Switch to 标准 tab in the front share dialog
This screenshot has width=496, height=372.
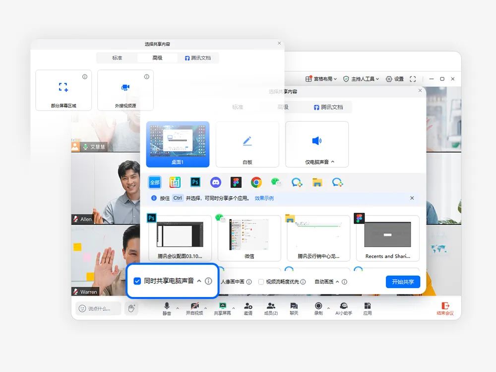238,107
